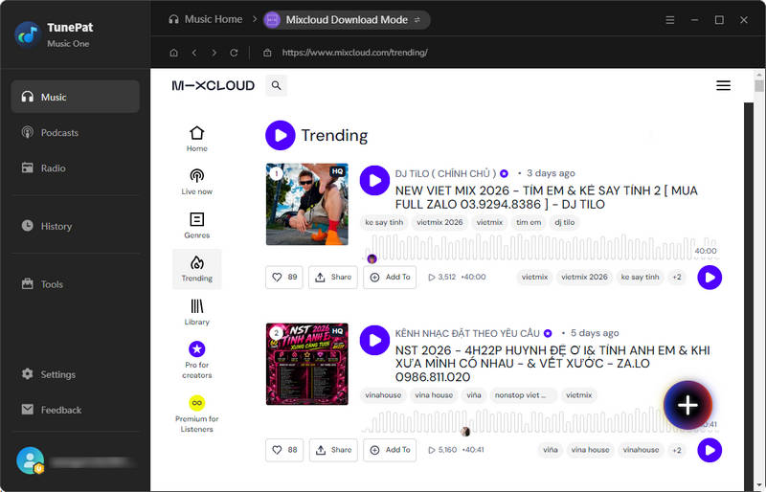Screen dimensions: 766x492
Task: Switch the Mixcloud Download Mode selector
Action: (x=347, y=20)
